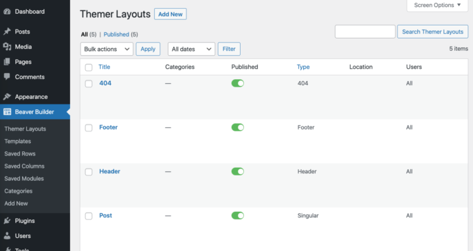Click the Comments bubble icon

(x=8, y=76)
